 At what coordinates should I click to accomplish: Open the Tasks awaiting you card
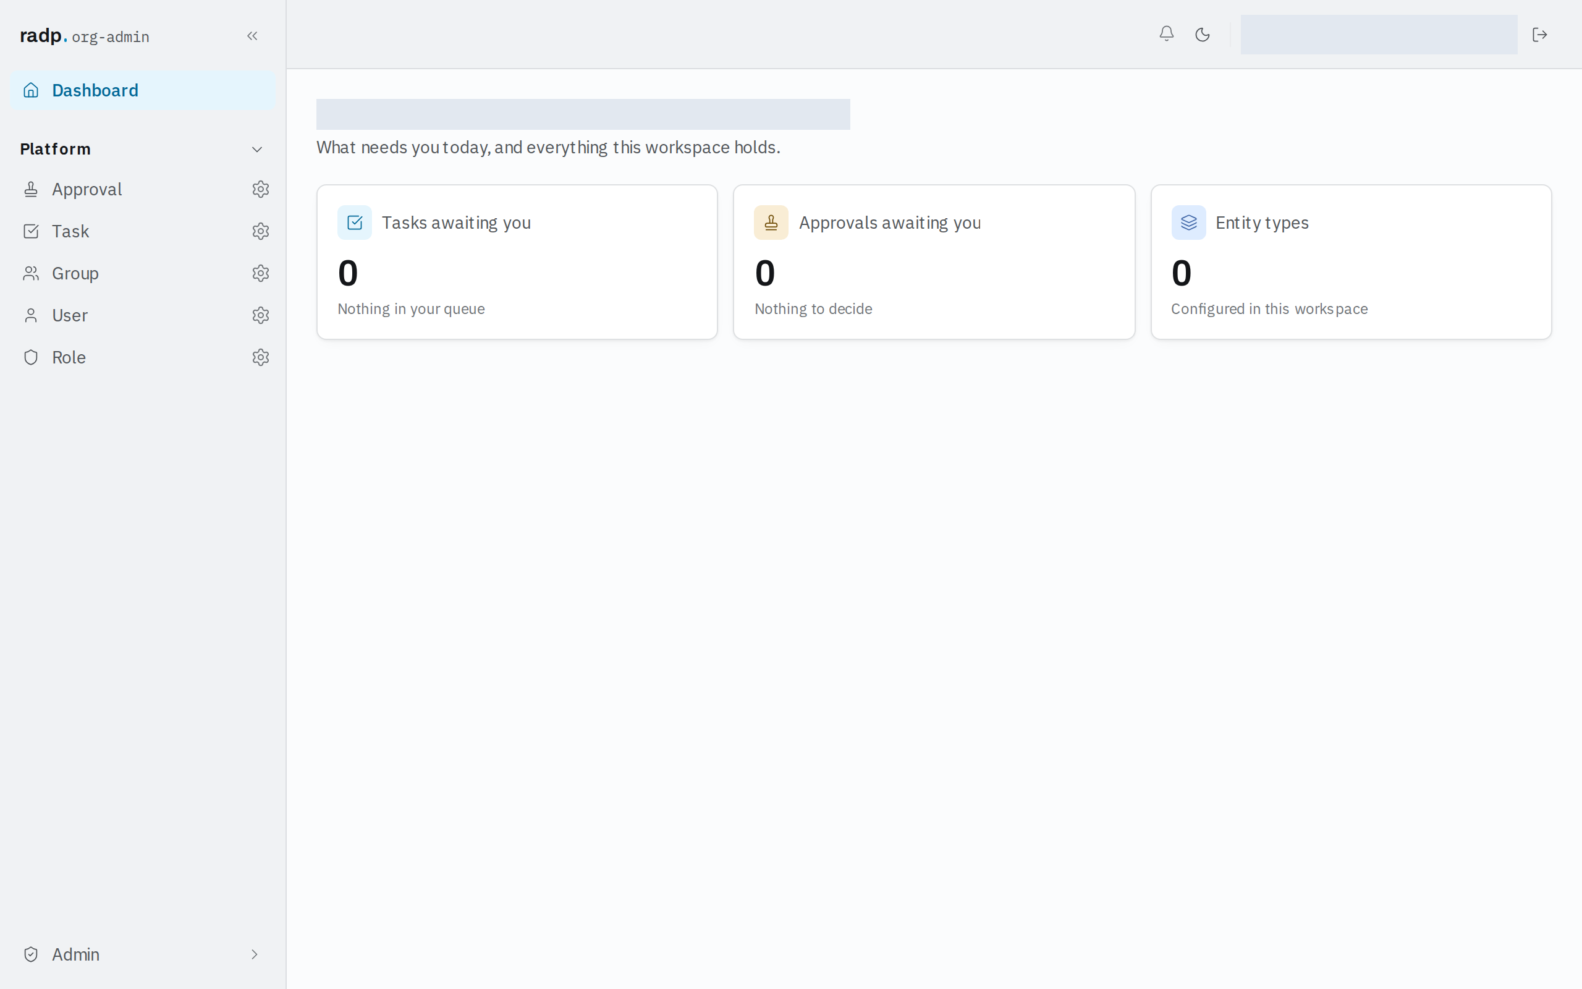(x=517, y=261)
